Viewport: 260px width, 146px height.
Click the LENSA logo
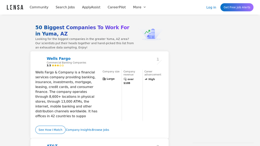[15, 7]
